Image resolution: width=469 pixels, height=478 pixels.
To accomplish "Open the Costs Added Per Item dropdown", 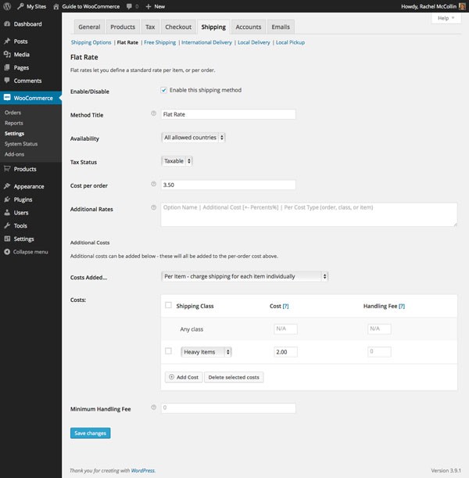I will click(x=245, y=276).
